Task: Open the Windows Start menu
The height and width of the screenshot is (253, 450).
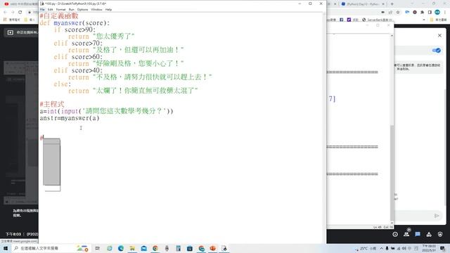Action: tap(6, 248)
